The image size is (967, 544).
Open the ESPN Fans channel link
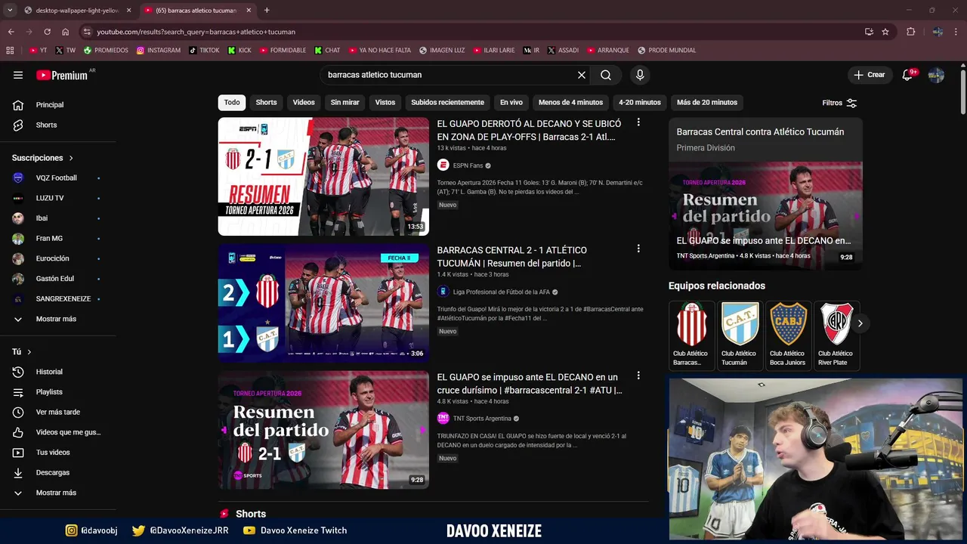click(x=468, y=165)
